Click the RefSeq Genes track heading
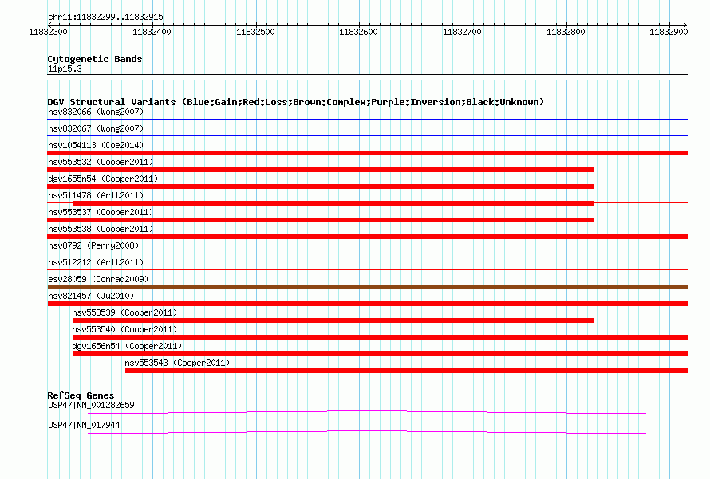710x479 pixels. [x=81, y=395]
